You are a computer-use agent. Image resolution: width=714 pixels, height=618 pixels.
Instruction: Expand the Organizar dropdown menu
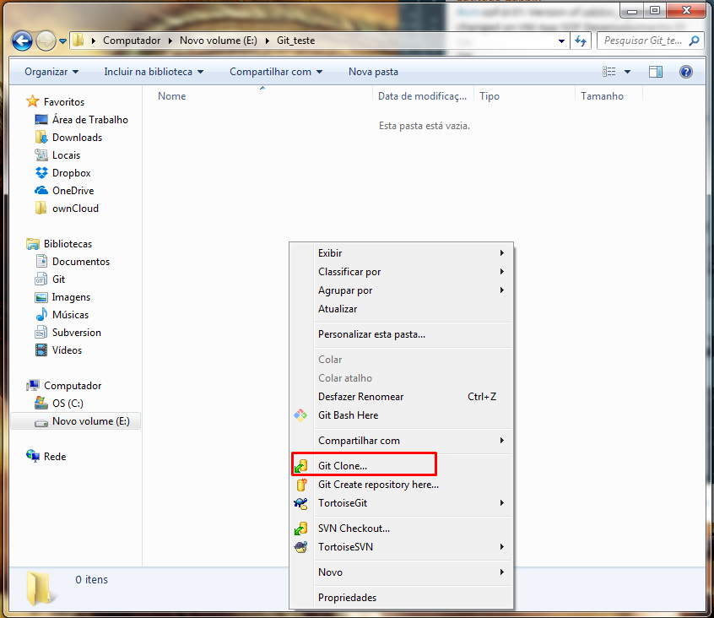51,72
